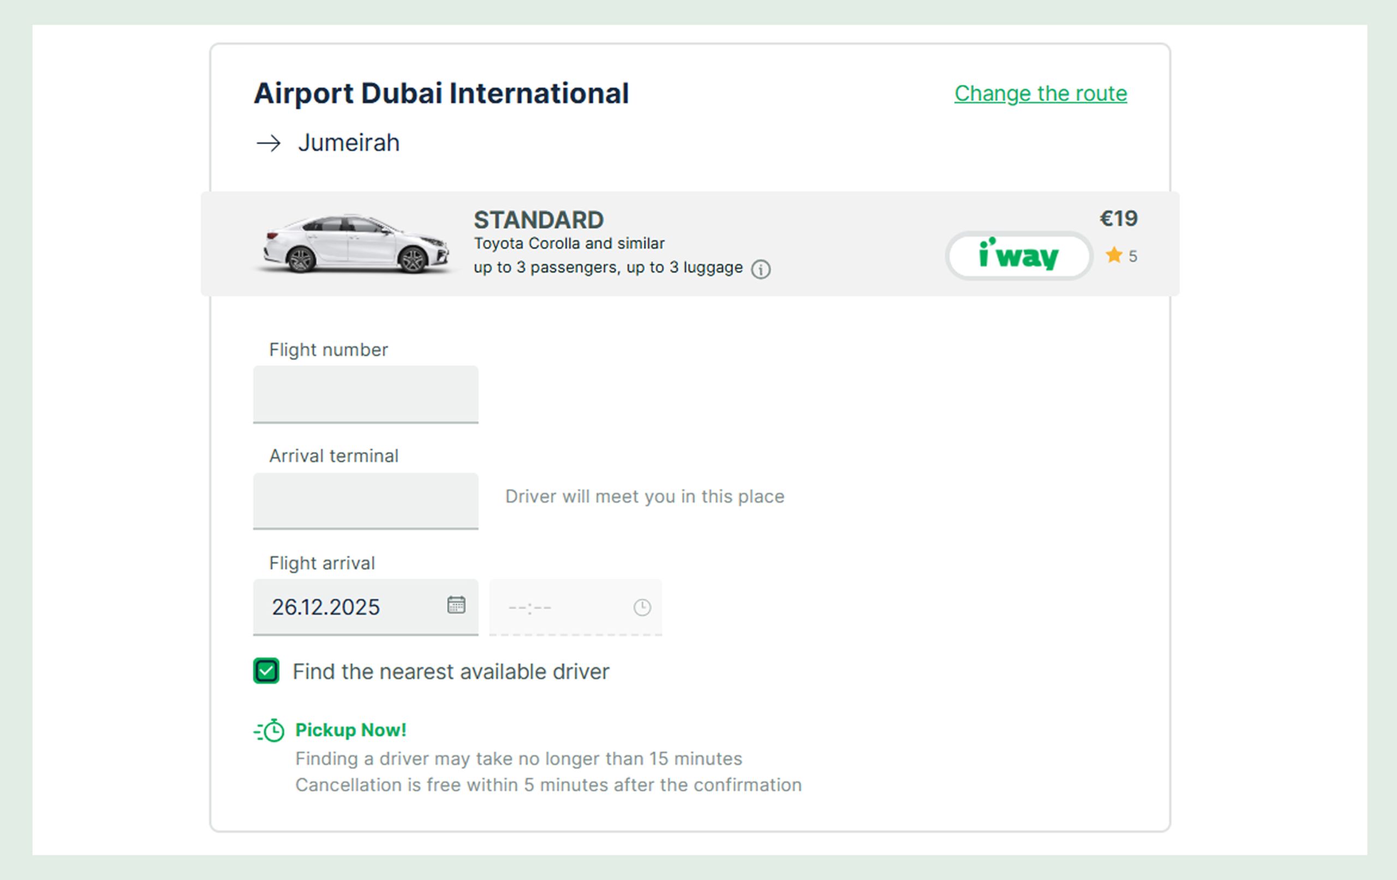The width and height of the screenshot is (1397, 880).
Task: Click the orange star rating icon
Action: (1113, 255)
